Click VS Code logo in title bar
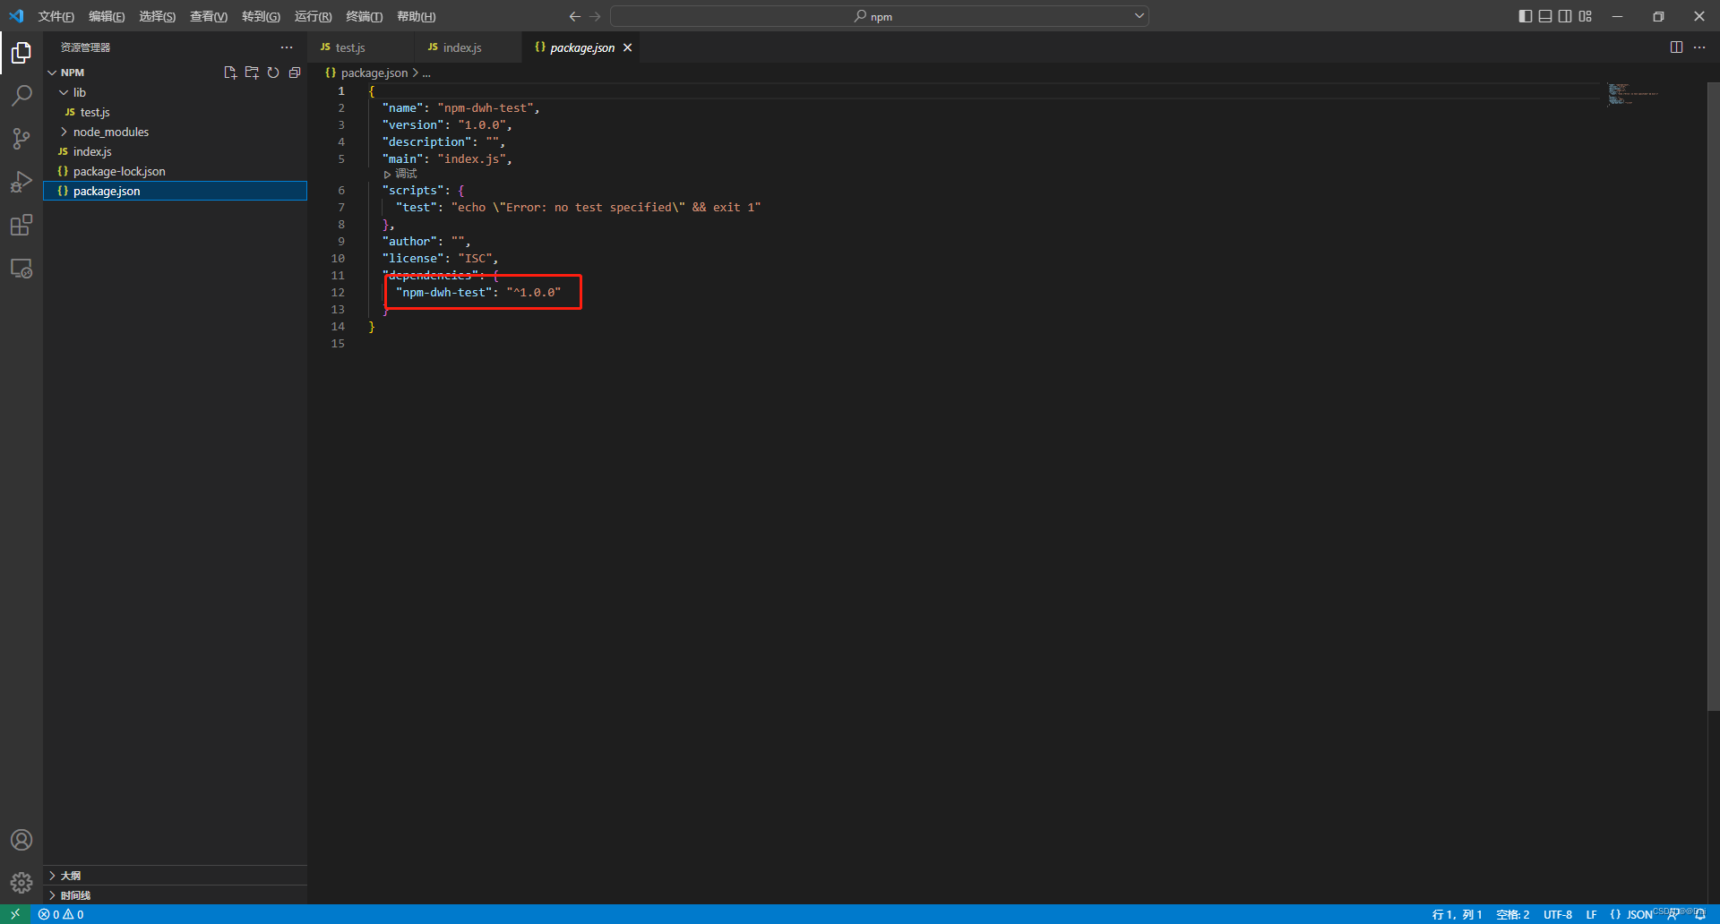This screenshot has width=1720, height=924. pos(16,16)
